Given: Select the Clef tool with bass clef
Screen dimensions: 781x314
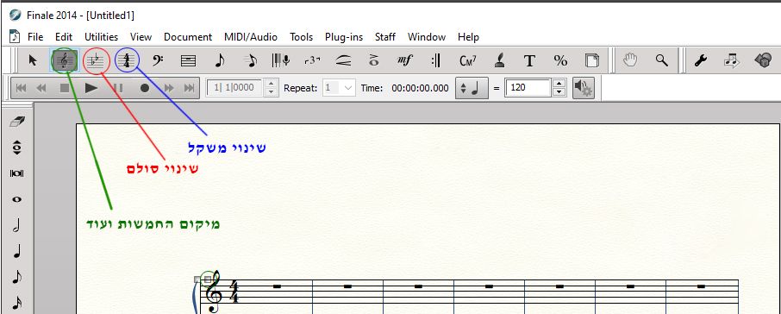Looking at the screenshot, I should tap(158, 60).
